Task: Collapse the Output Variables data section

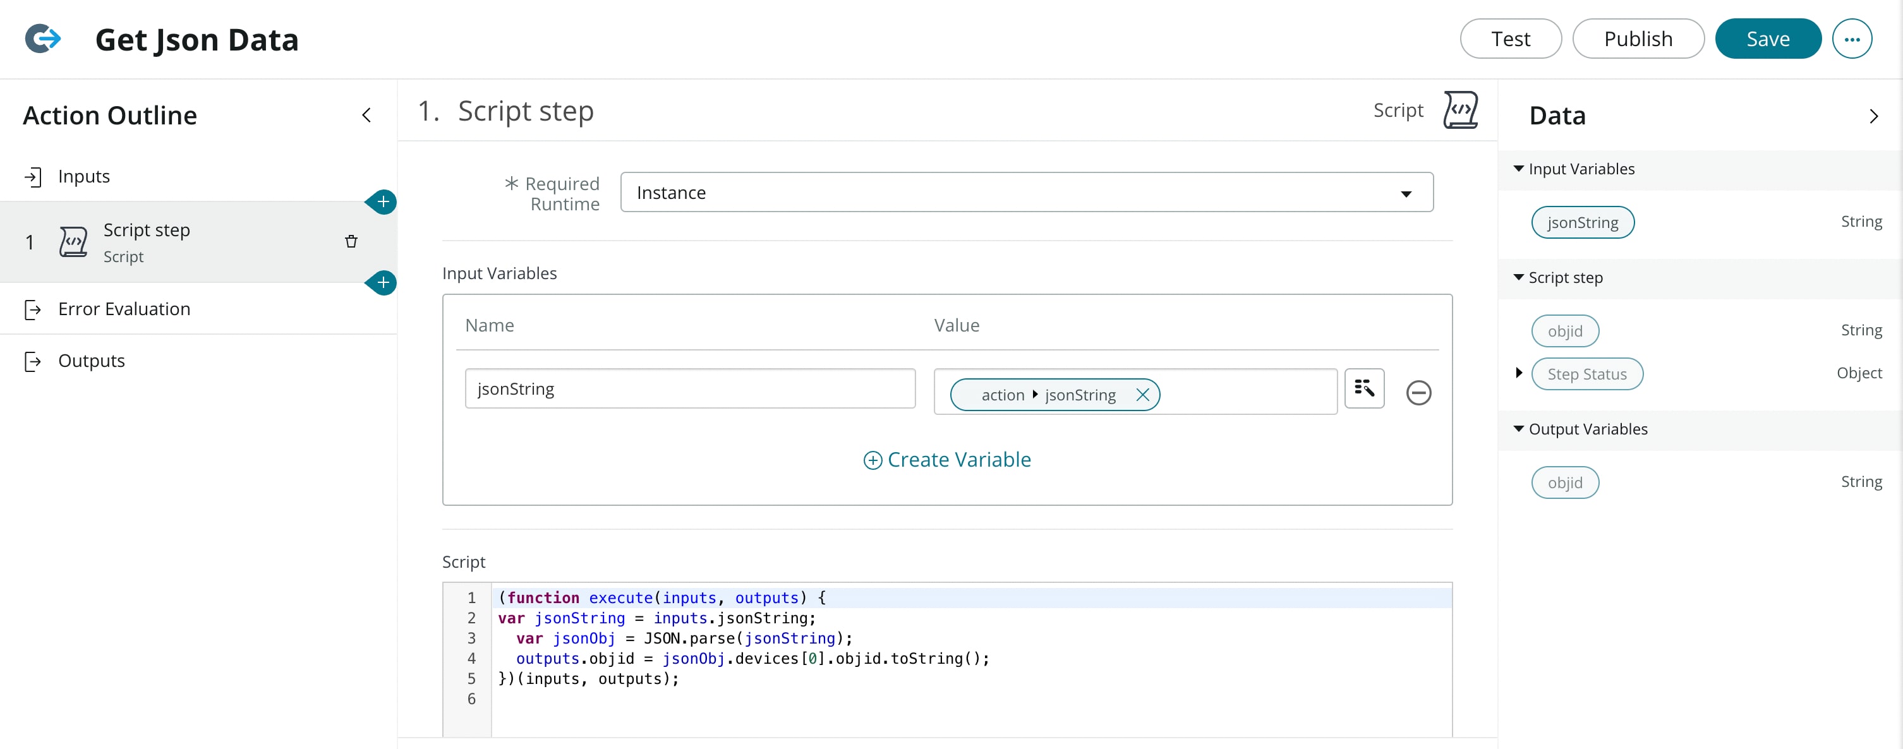Action: 1518,429
